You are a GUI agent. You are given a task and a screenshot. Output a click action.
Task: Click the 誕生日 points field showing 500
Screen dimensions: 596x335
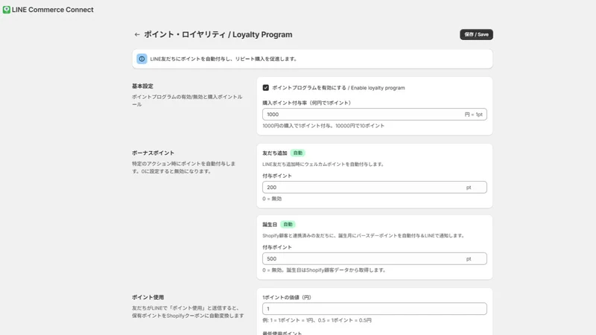pyautogui.click(x=375, y=258)
